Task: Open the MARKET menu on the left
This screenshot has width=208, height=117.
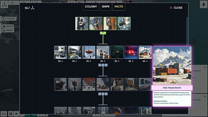Action: (x=8, y=30)
